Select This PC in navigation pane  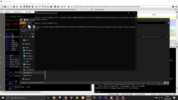click(x=27, y=47)
